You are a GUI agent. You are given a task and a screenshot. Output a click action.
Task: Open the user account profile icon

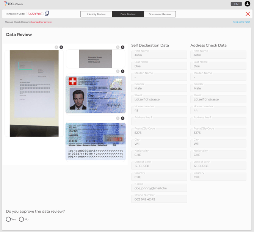pyautogui.click(x=247, y=4)
